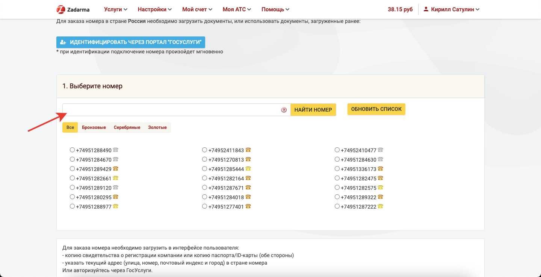The height and width of the screenshot is (277, 541).
Task: Click phone icon next to +74951288490
Action: 116,150
